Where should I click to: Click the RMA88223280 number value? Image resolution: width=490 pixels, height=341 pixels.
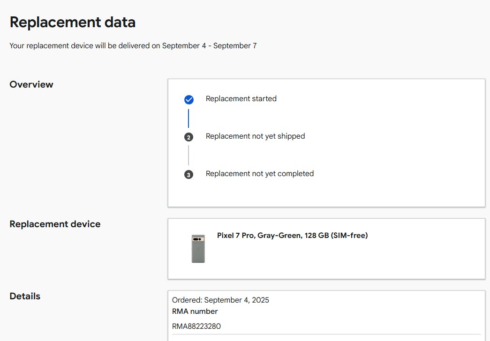[196, 326]
